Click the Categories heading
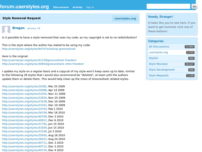The height and width of the screenshot is (152, 202). 156,41
